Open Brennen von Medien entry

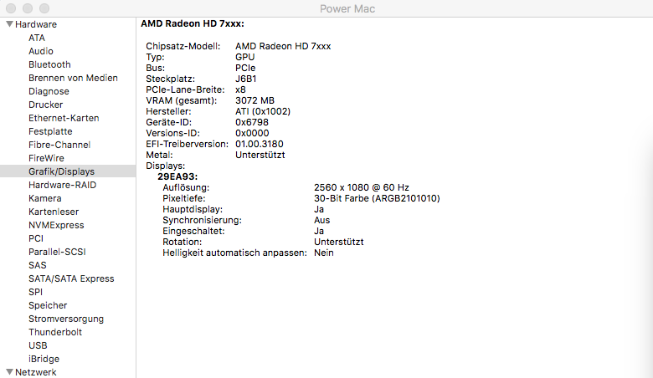pyautogui.click(x=73, y=78)
